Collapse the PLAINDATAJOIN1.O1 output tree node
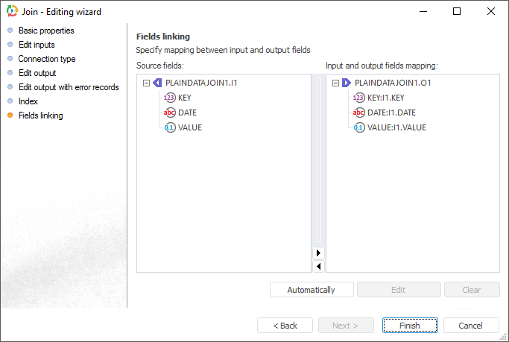 [335, 83]
